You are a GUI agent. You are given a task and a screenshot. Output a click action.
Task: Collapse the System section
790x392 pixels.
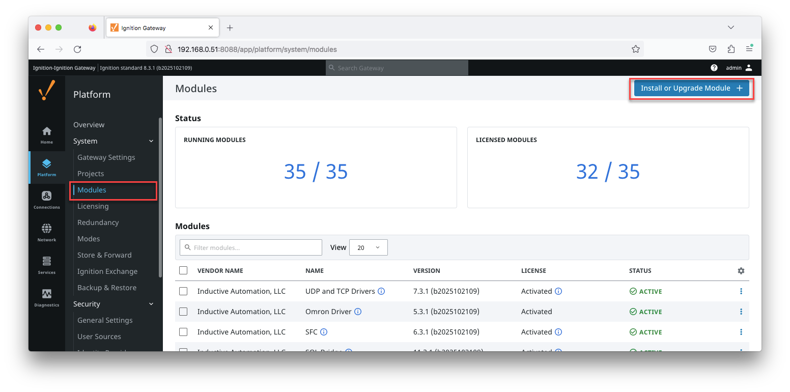tap(151, 141)
